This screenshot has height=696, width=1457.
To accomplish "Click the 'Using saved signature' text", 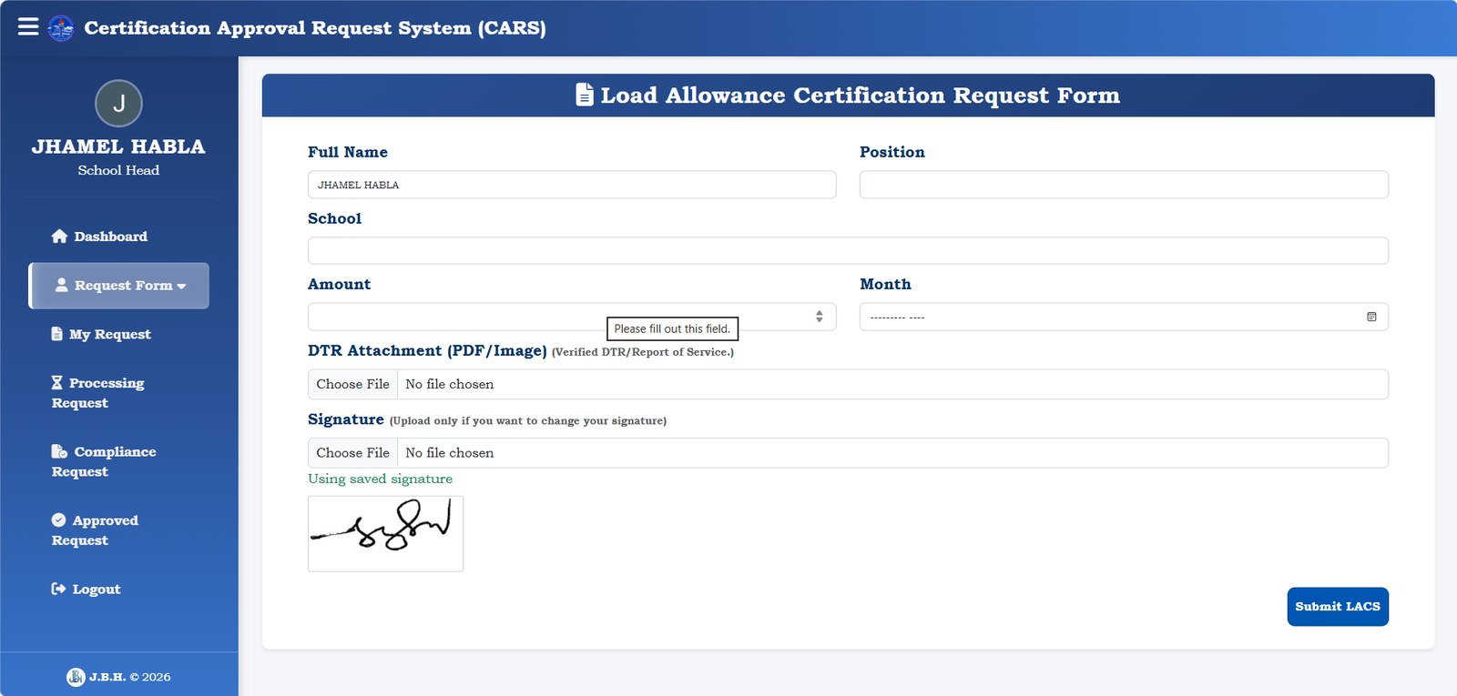I will pos(380,479).
